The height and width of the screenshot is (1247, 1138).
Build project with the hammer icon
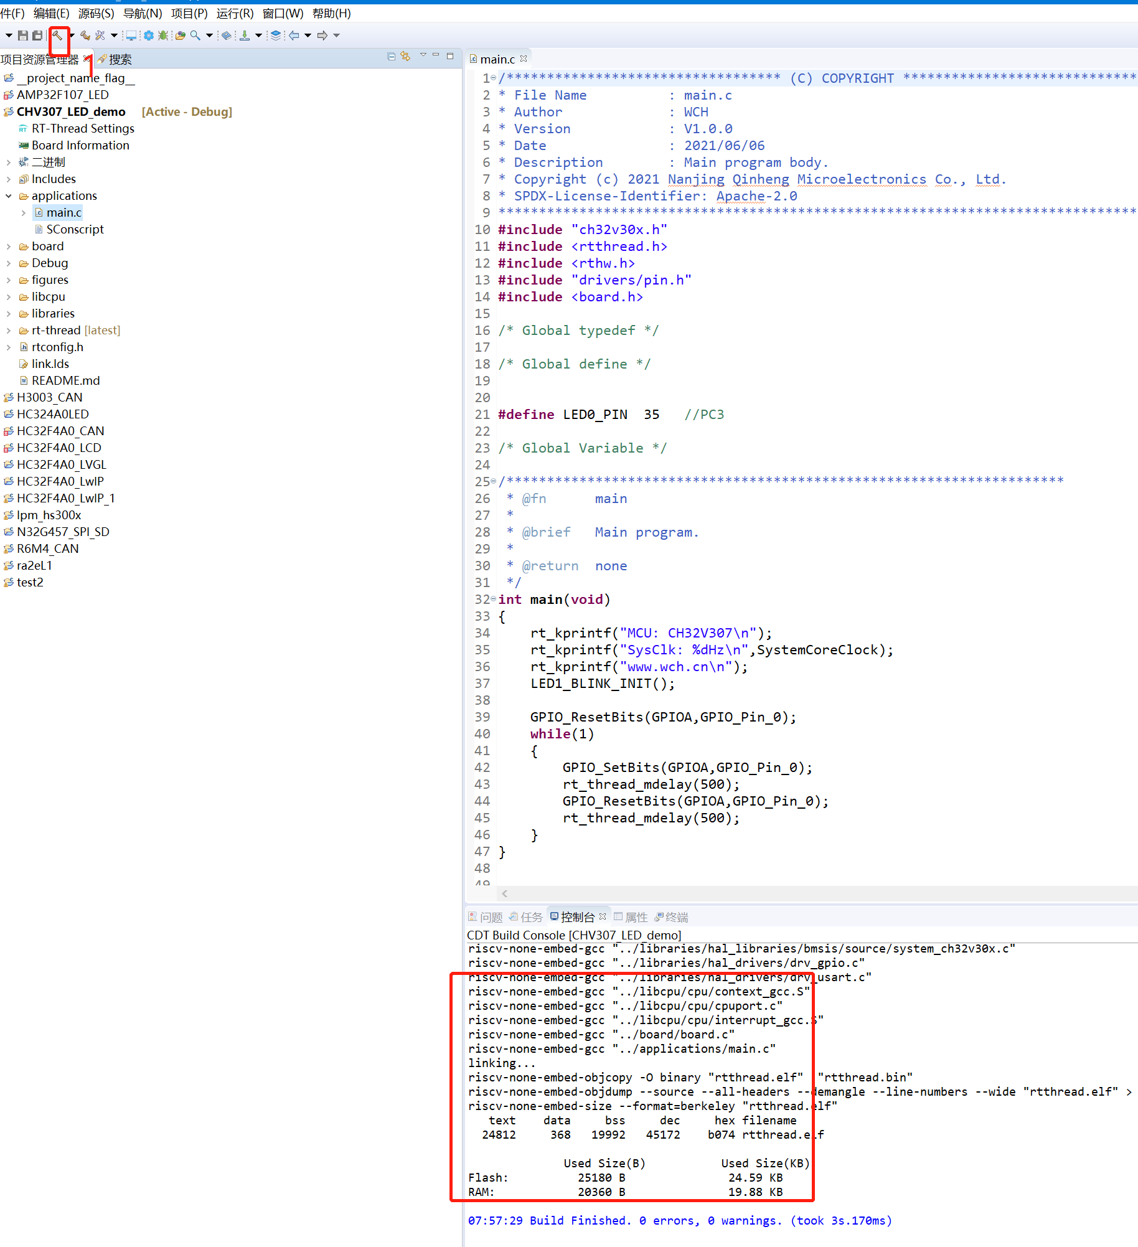[x=57, y=35]
